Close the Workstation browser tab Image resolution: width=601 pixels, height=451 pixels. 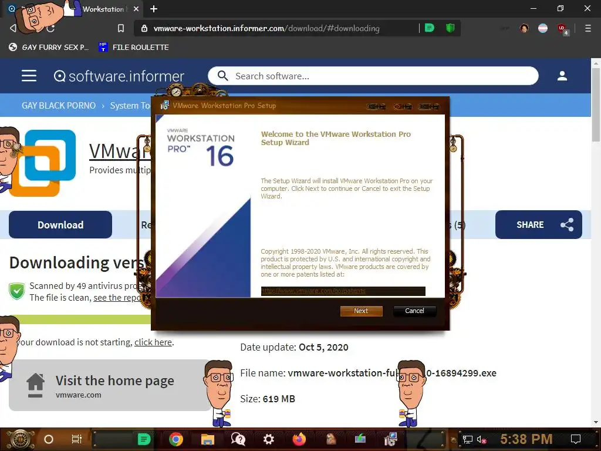(x=136, y=9)
